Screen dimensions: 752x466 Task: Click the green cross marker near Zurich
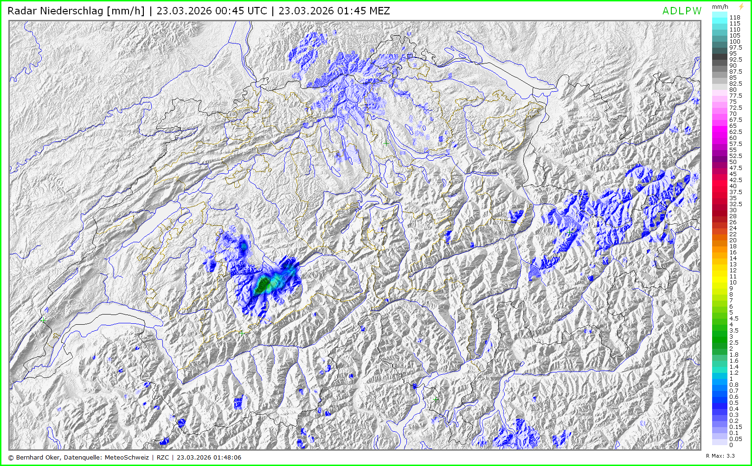pyautogui.click(x=386, y=144)
